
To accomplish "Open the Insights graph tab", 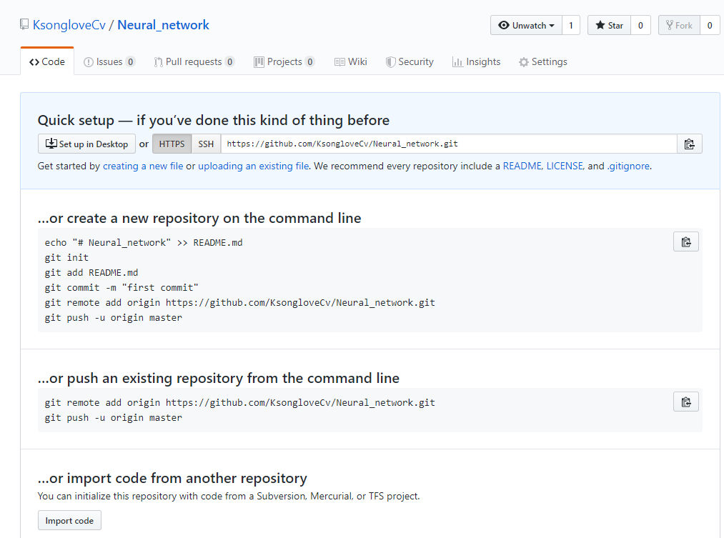I will pyautogui.click(x=476, y=62).
